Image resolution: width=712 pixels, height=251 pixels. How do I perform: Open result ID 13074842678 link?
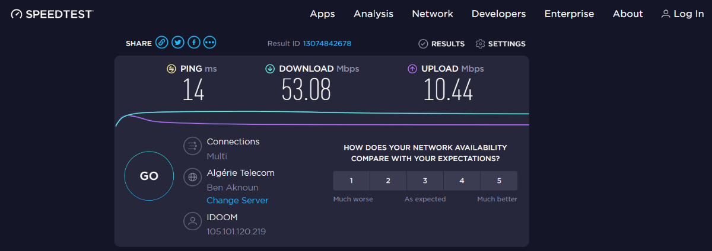[x=327, y=44]
